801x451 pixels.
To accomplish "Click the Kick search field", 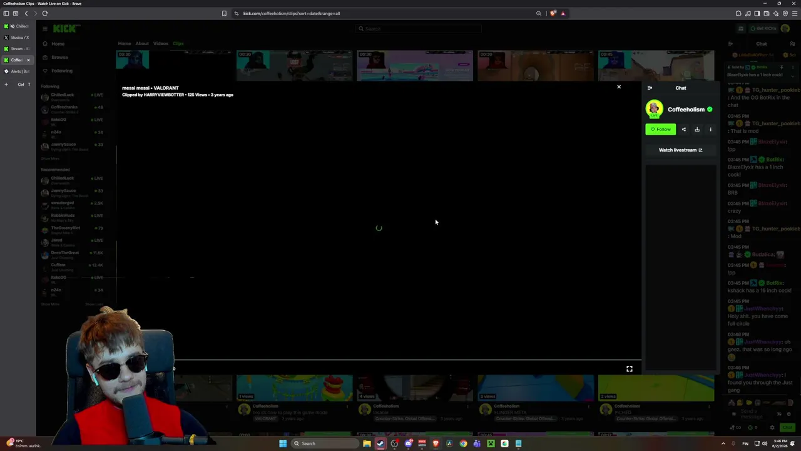I will click(x=418, y=28).
